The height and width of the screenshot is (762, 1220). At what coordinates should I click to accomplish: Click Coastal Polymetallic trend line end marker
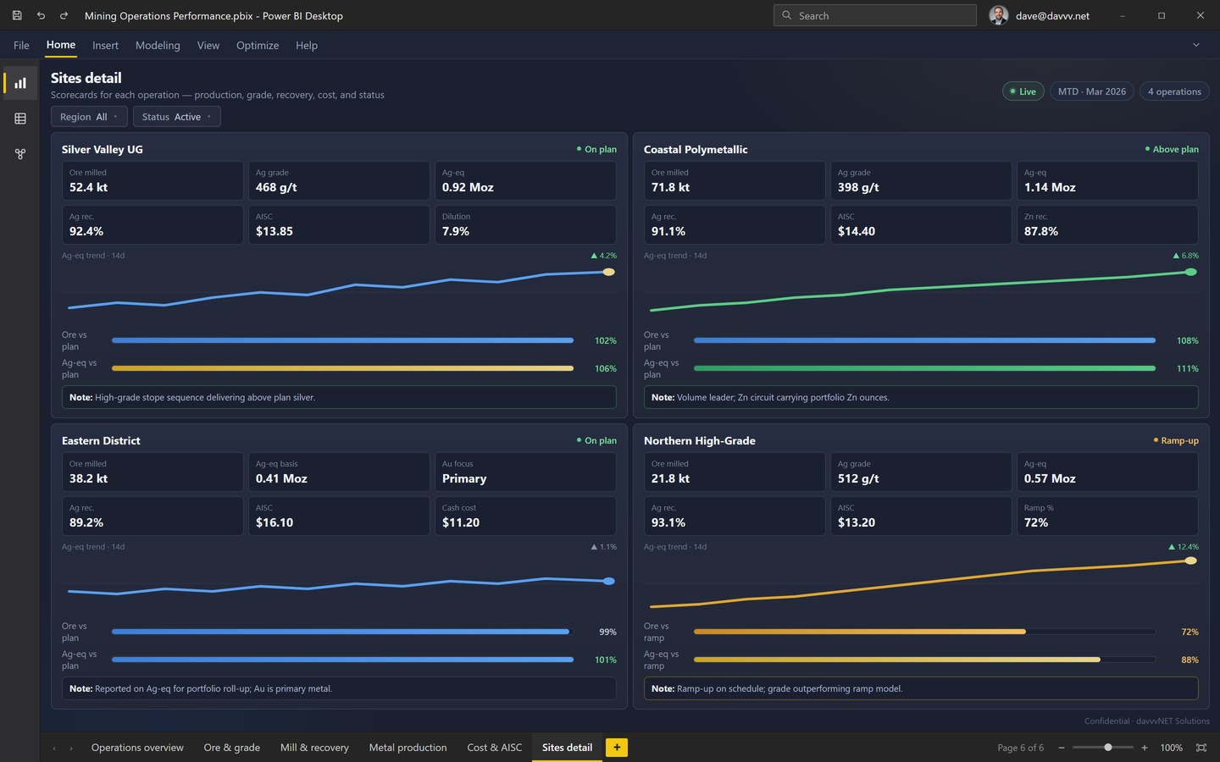pyautogui.click(x=1190, y=272)
